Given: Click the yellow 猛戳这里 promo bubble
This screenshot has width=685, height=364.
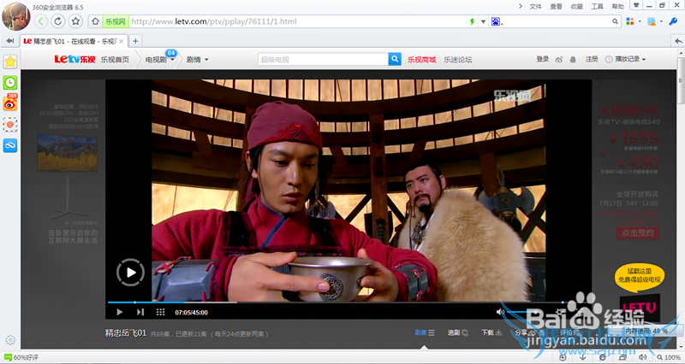Looking at the screenshot, I should coord(639,276).
